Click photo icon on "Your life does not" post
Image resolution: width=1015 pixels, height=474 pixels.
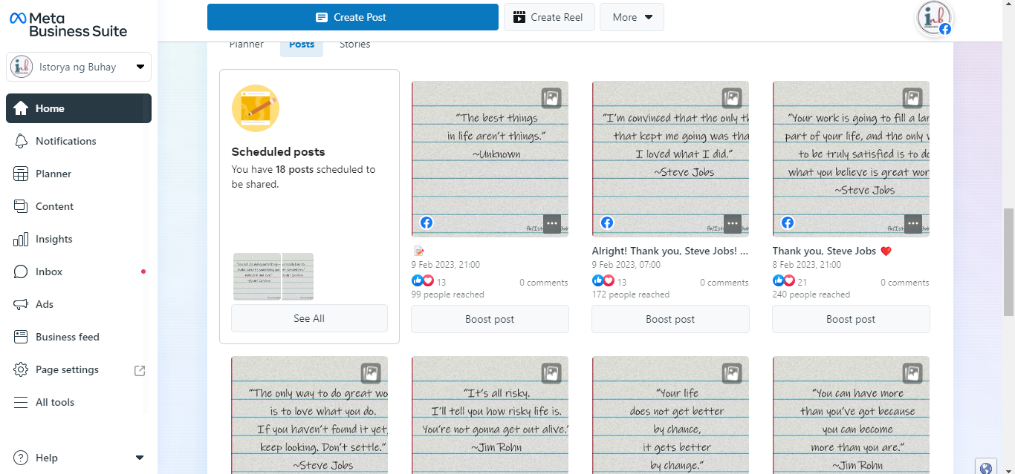[732, 373]
